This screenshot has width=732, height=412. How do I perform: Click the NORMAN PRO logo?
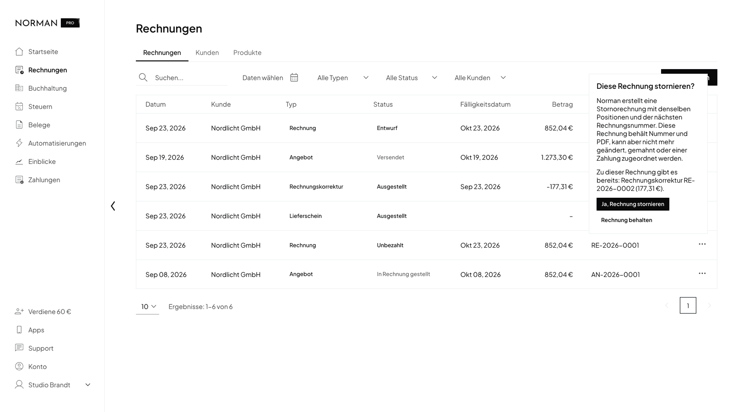(x=48, y=23)
